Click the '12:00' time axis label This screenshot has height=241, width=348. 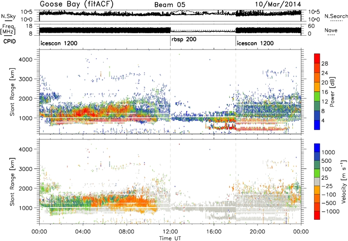point(170,232)
